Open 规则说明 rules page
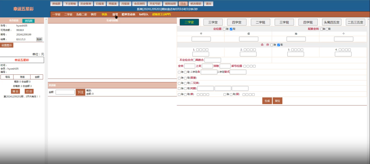This screenshot has height=164, width=370. click(x=169, y=4)
